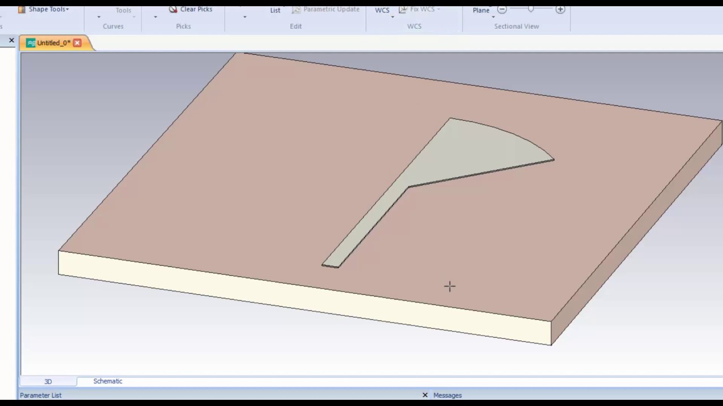
Task: Click the WCS label button
Action: point(382,10)
